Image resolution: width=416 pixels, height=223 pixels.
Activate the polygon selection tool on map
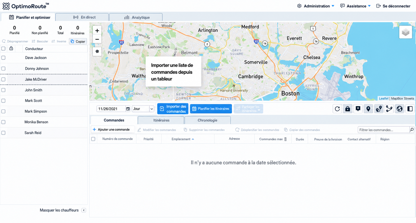tap(97, 51)
